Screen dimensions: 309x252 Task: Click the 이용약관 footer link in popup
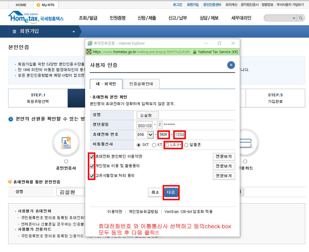click(x=115, y=212)
